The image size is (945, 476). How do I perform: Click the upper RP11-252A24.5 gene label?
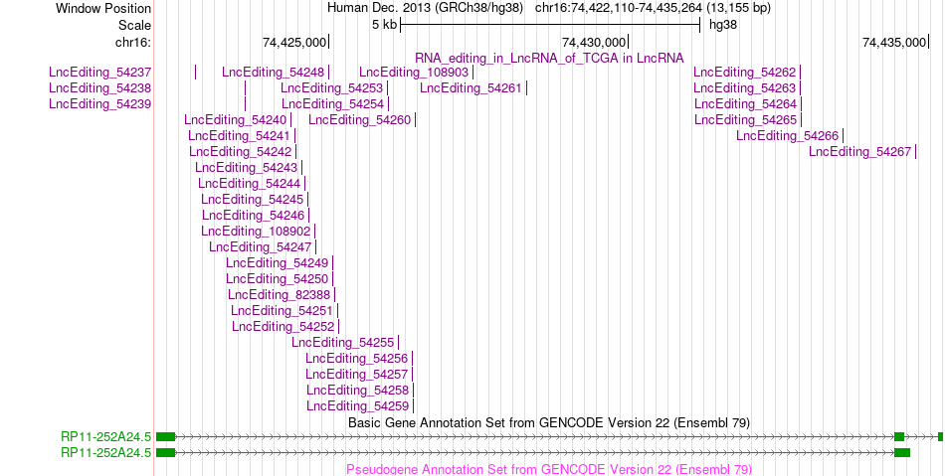[x=106, y=437]
